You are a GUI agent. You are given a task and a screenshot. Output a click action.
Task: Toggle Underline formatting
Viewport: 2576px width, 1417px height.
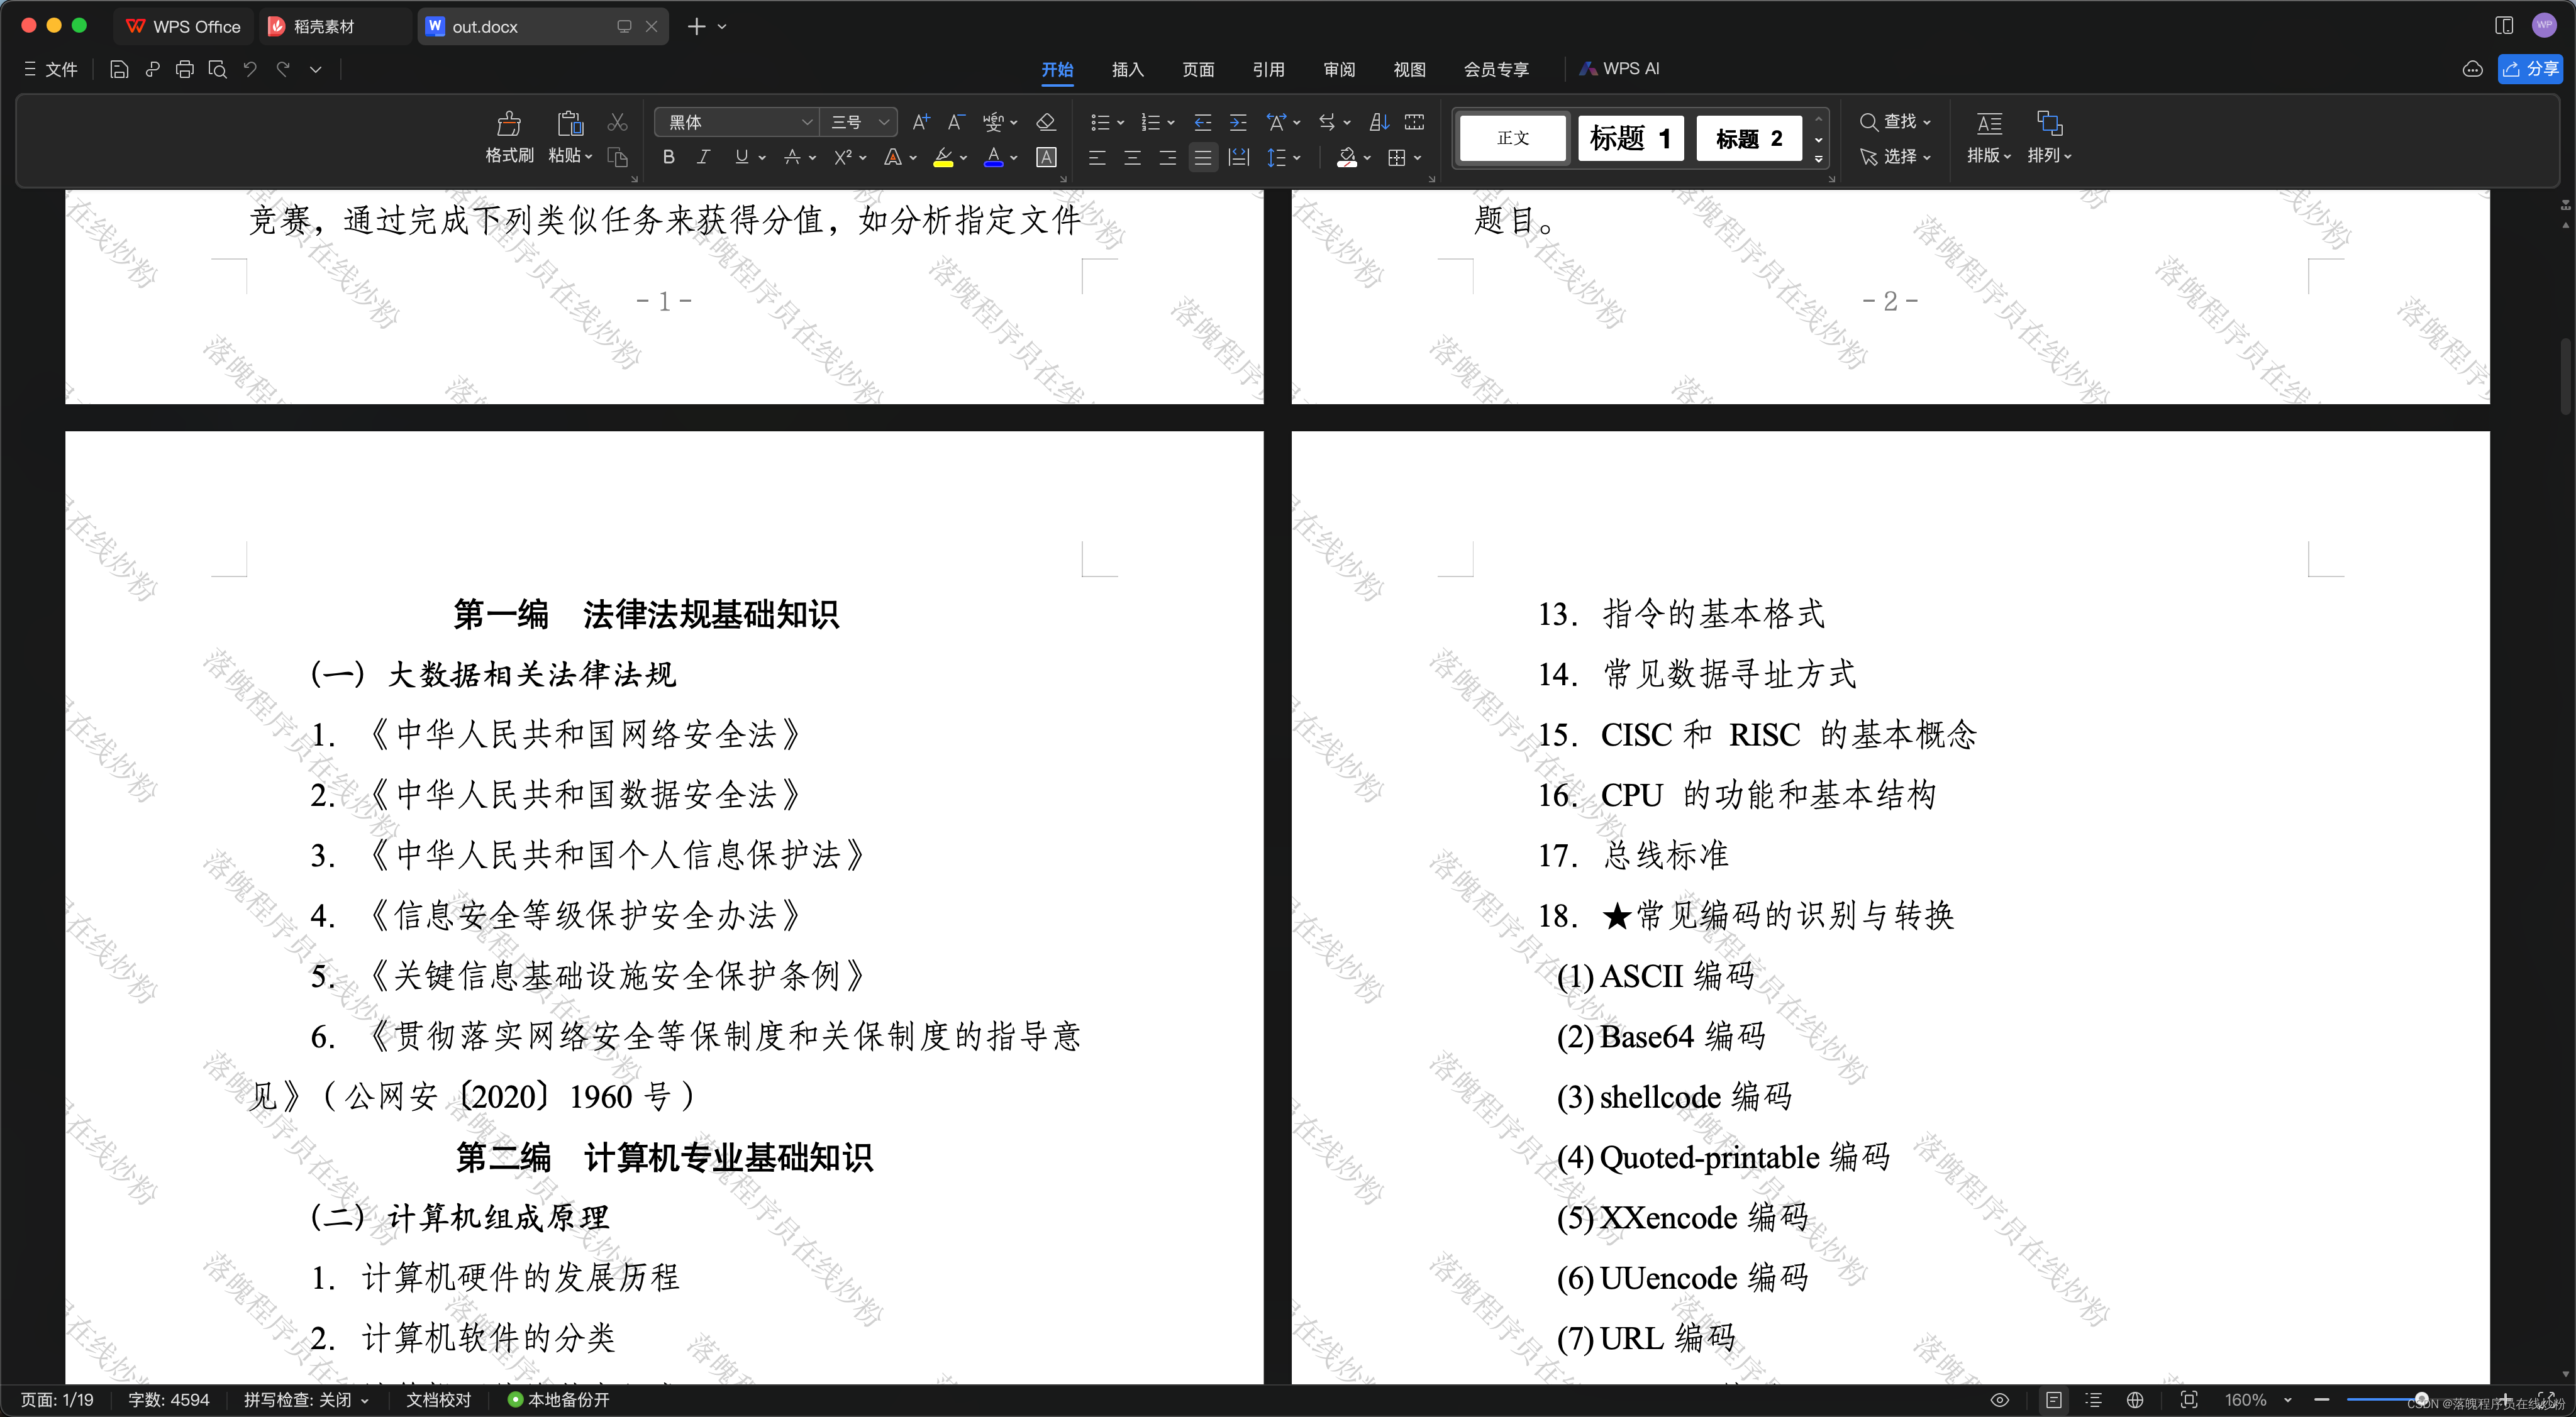741,157
